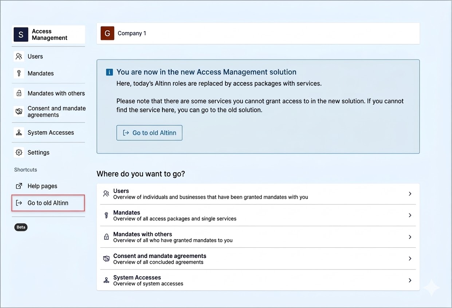The height and width of the screenshot is (308, 452).
Task: Click the Mandates key icon in sidebar
Action: click(x=19, y=73)
